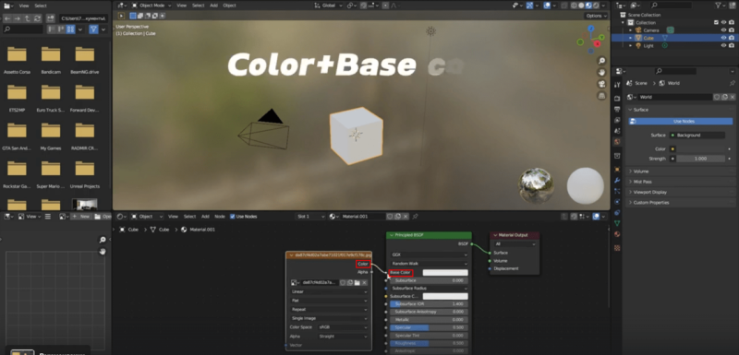This screenshot has height=355, width=739.
Task: Open the viewport Object menu
Action: point(229,6)
